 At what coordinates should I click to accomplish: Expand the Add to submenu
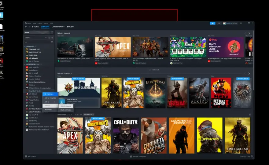tap(50, 102)
